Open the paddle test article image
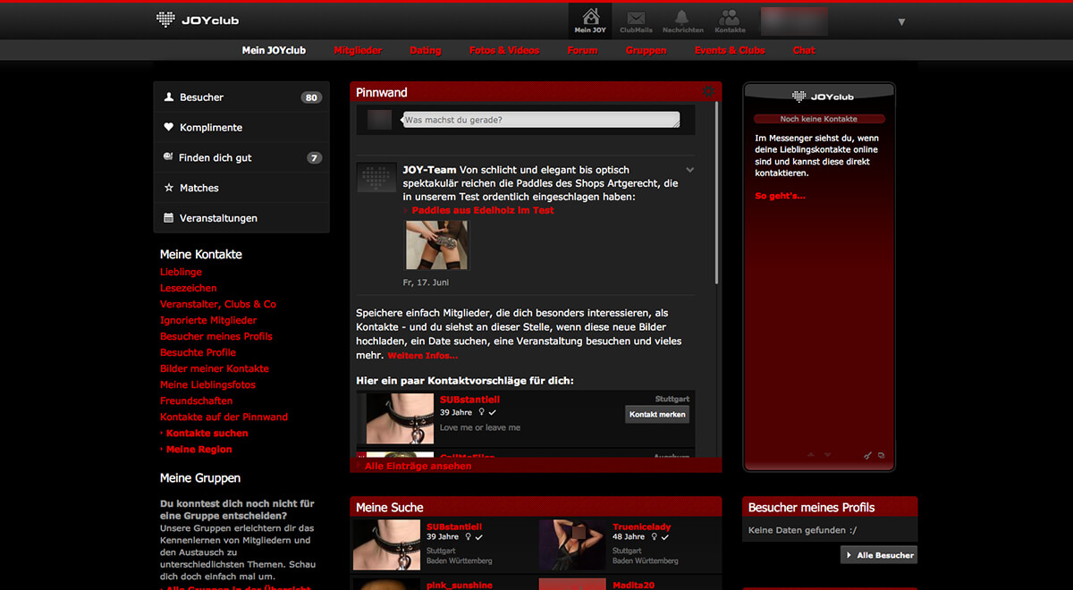This screenshot has height=590, width=1073. click(x=436, y=245)
